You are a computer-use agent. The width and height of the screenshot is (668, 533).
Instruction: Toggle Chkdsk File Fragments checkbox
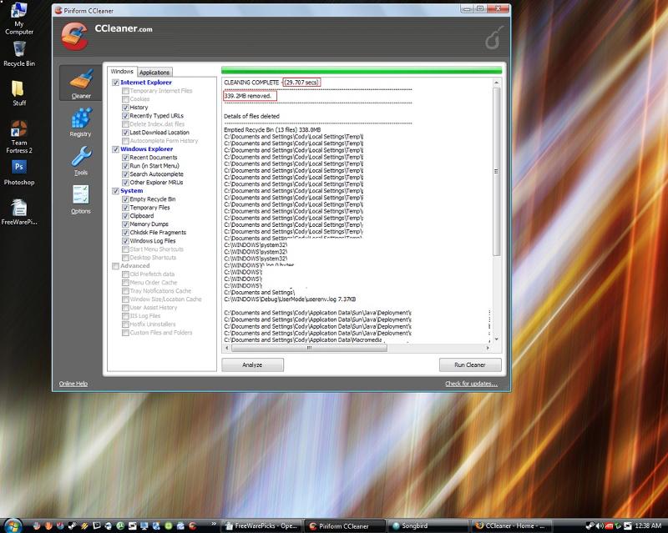pos(125,233)
